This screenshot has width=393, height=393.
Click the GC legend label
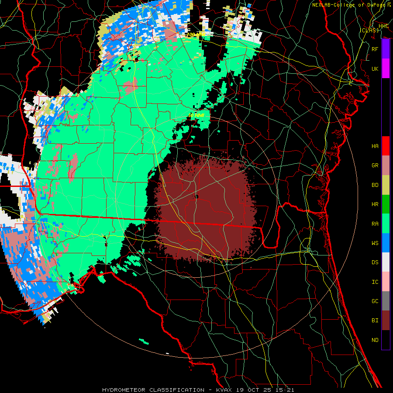coord(375,301)
